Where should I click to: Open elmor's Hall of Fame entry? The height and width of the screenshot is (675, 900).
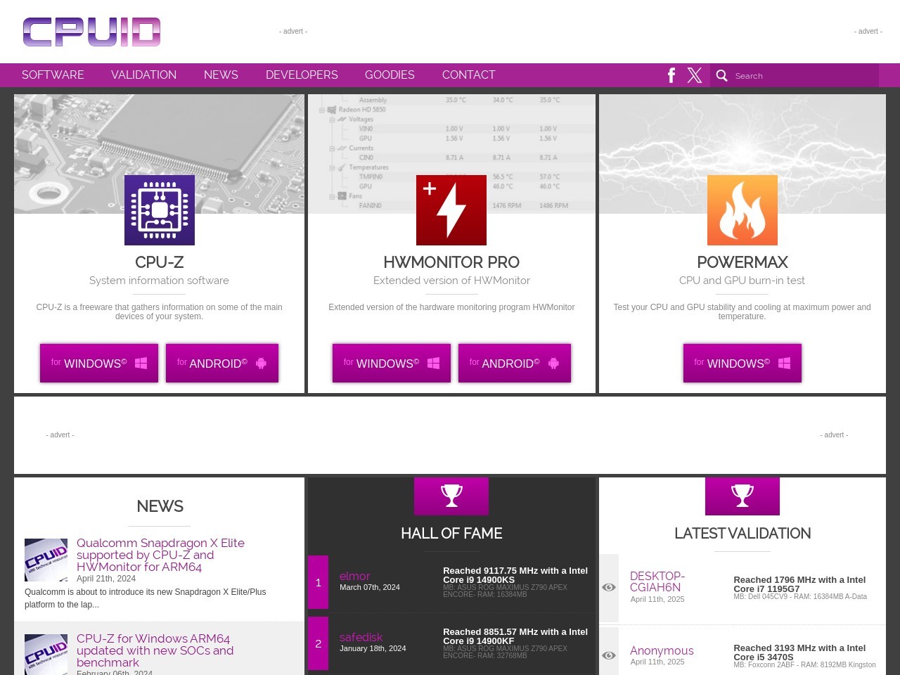(354, 576)
